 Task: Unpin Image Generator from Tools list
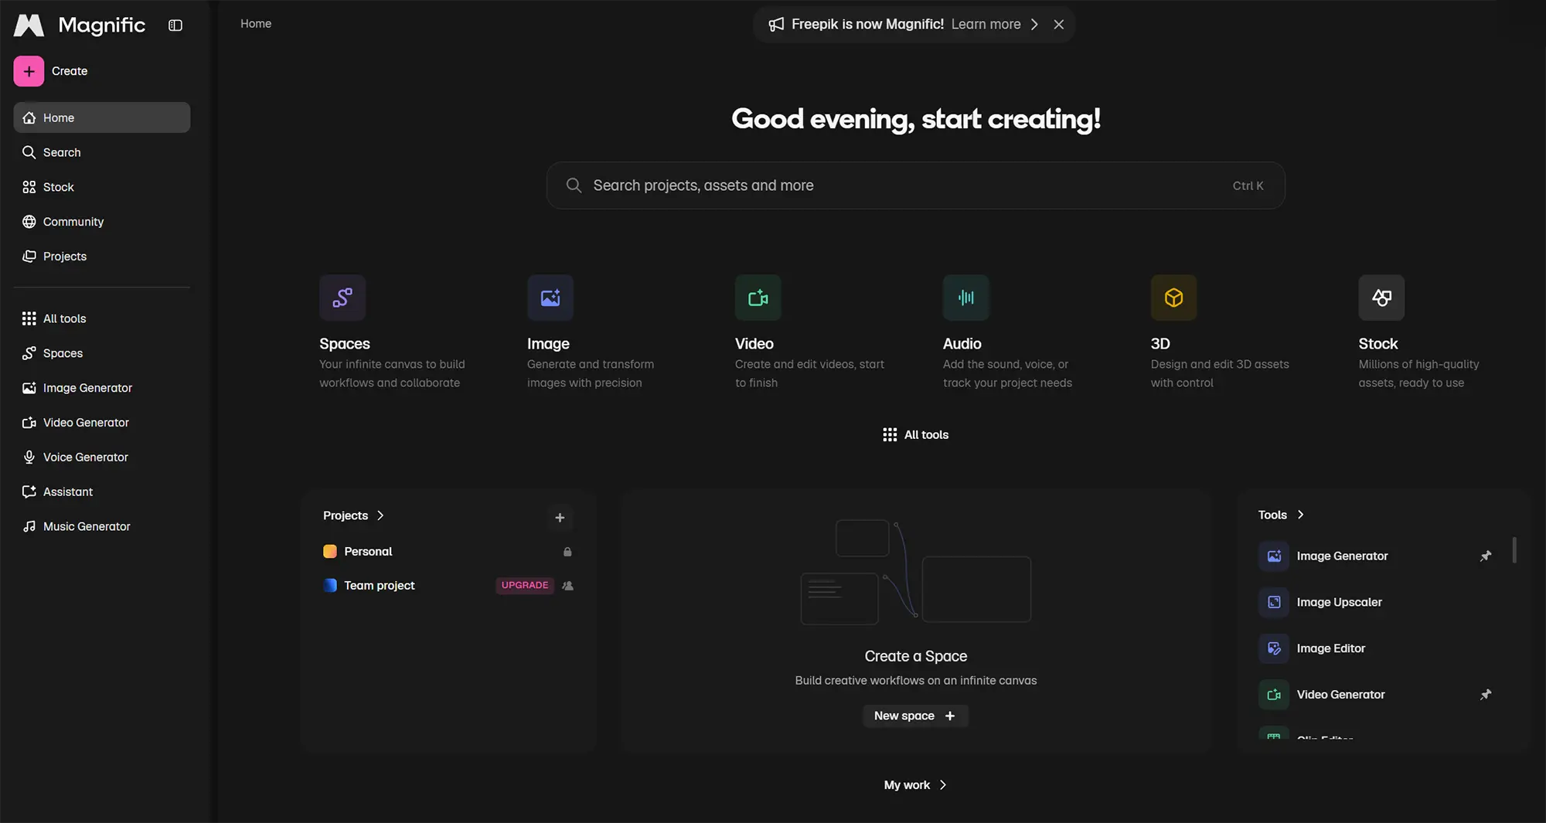pos(1485,556)
